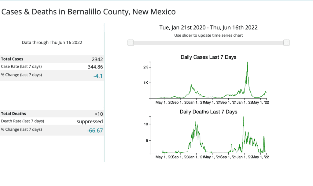Screen dimensions: 313x186
Task: Select the Total Deaths row label
Action: (x=13, y=113)
